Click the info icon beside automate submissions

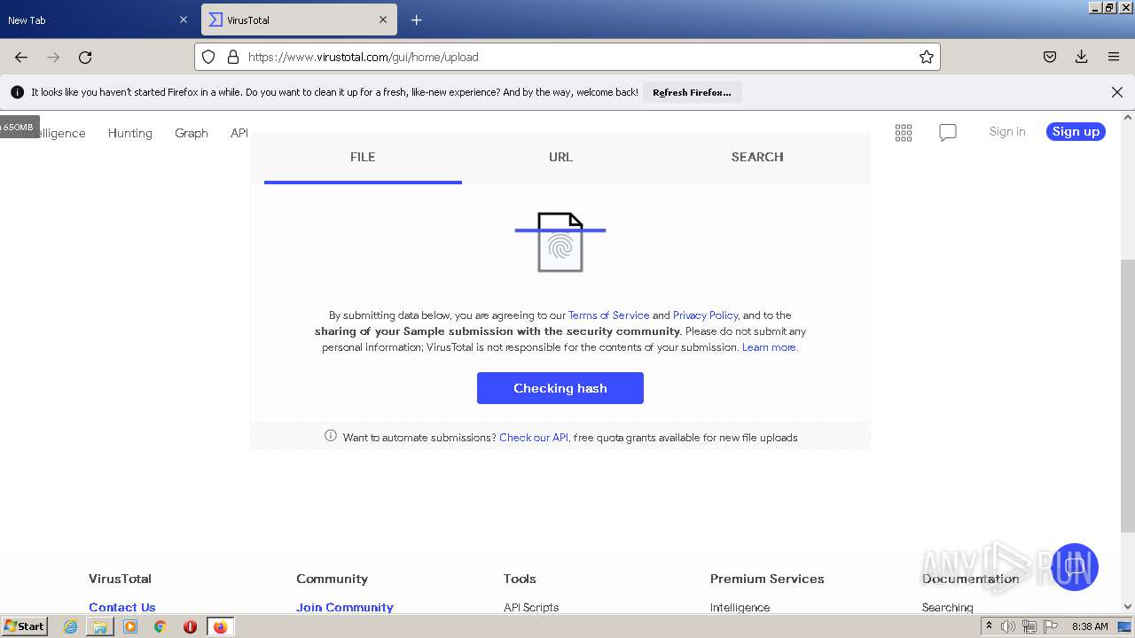[x=331, y=435]
